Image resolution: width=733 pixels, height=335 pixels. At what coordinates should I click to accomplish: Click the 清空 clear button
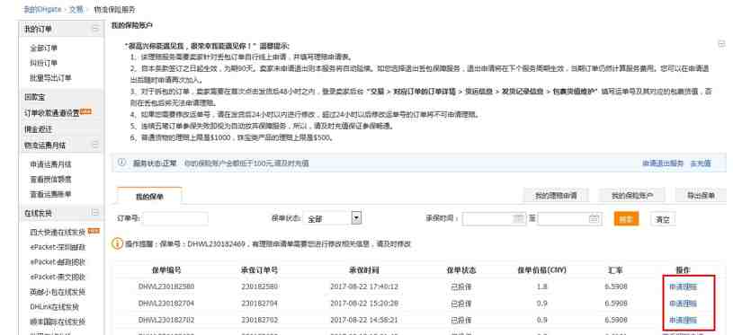pyautogui.click(x=663, y=219)
